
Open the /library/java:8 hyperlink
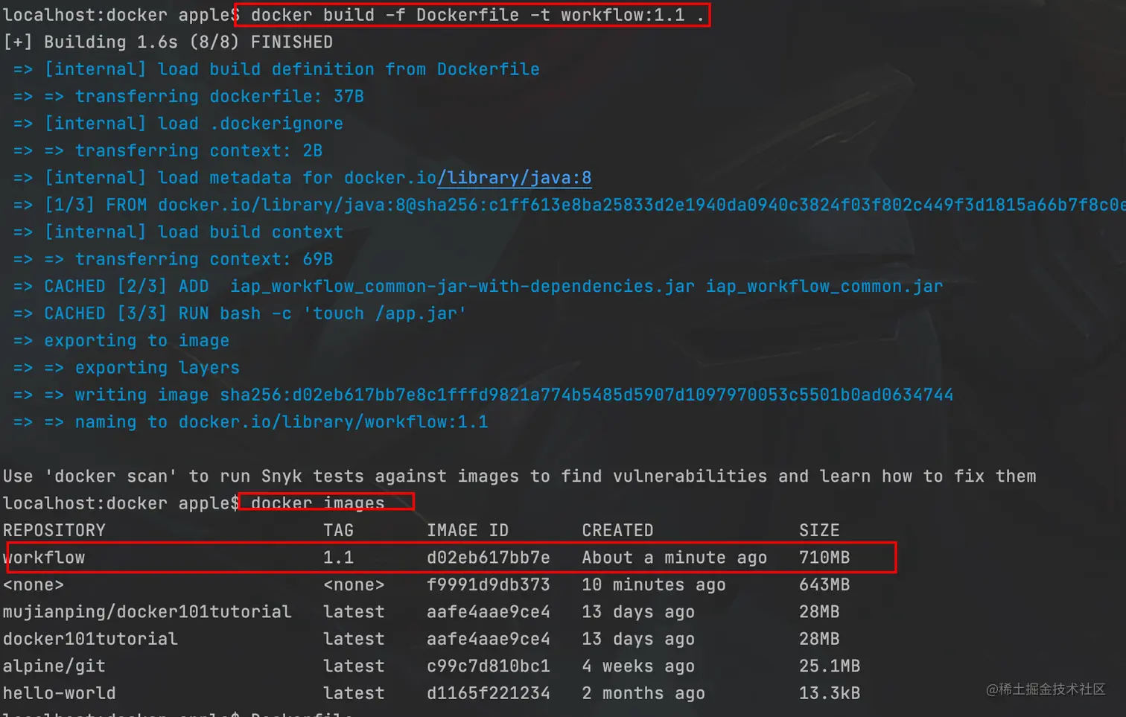click(515, 178)
